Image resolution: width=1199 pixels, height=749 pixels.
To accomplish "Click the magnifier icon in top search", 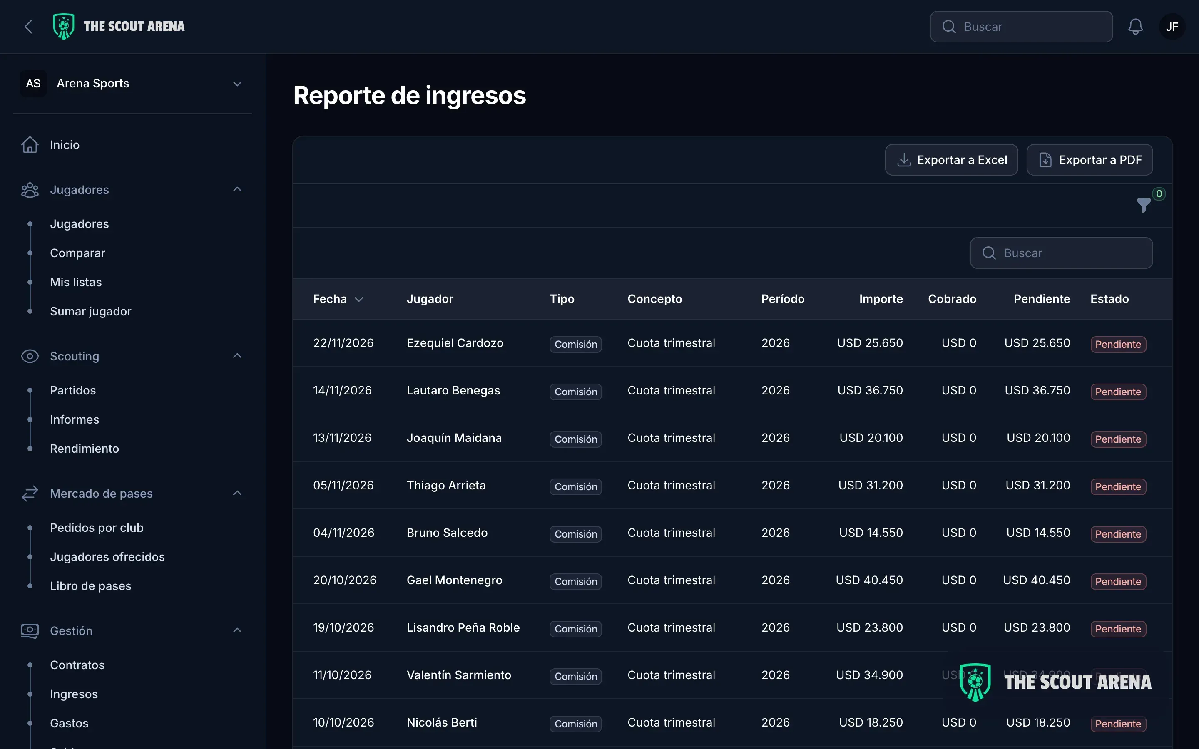I will [949, 27].
